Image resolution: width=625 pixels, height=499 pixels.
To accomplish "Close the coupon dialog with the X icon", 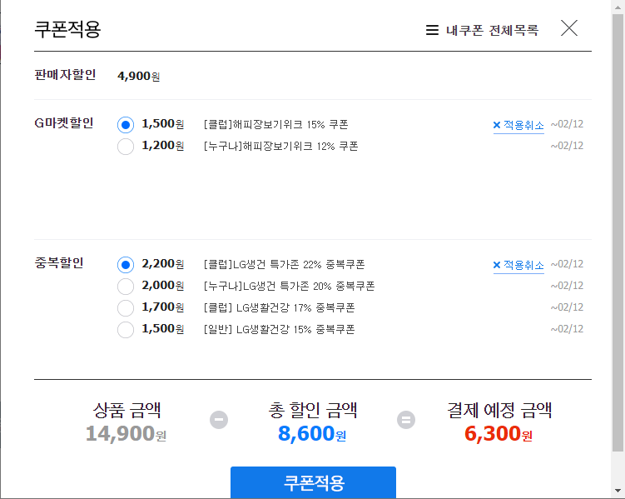I will click(x=568, y=28).
